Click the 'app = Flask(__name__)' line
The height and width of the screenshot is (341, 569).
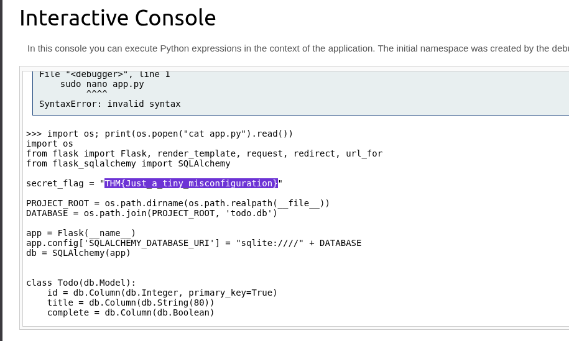(81, 233)
